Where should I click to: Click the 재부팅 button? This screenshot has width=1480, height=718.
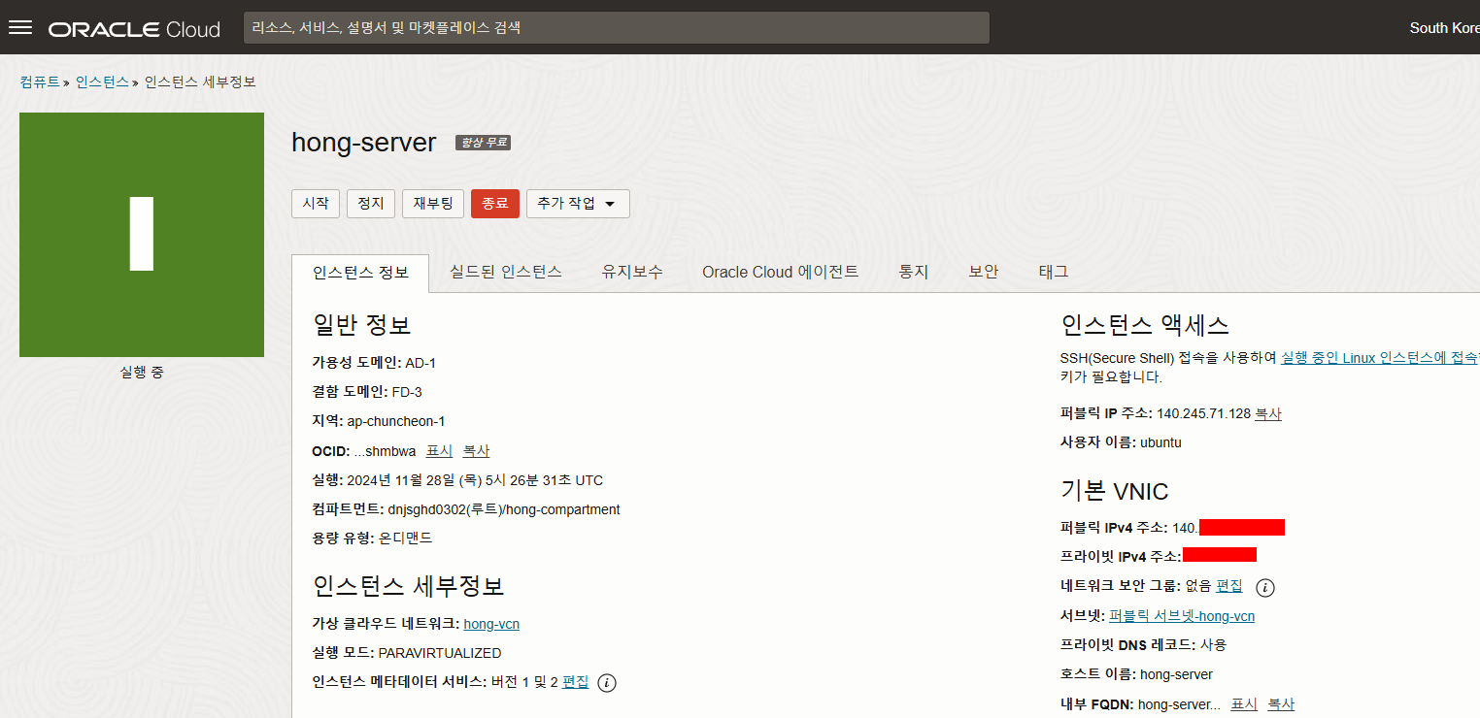click(433, 204)
